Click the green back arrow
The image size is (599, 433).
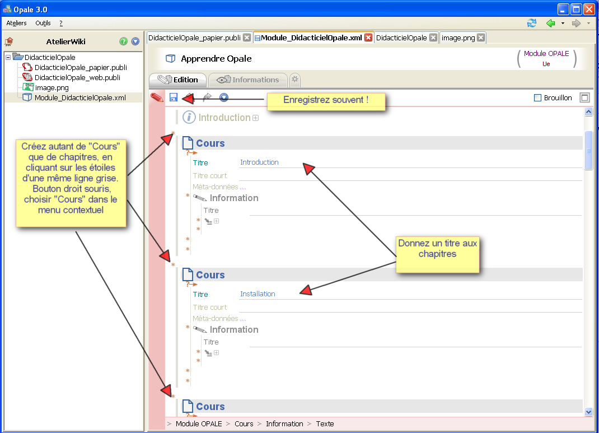coord(550,24)
